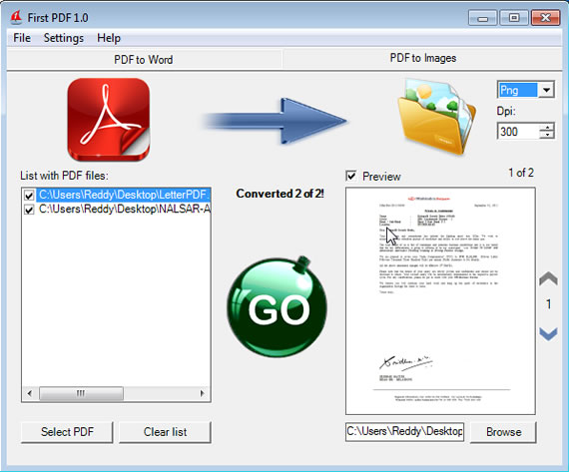Switch to PDF to Images tab
Image resolution: width=569 pixels, height=472 pixels.
[423, 58]
